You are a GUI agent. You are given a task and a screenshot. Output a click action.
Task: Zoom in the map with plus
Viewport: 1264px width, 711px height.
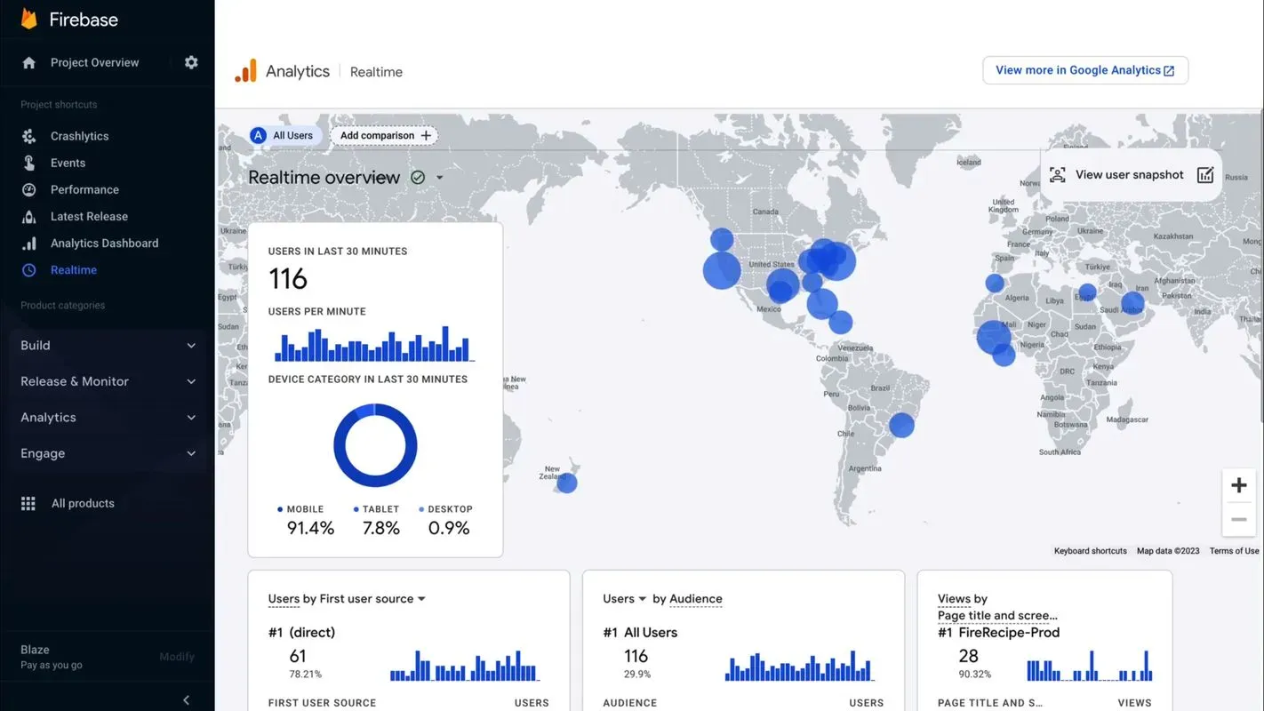tap(1239, 485)
